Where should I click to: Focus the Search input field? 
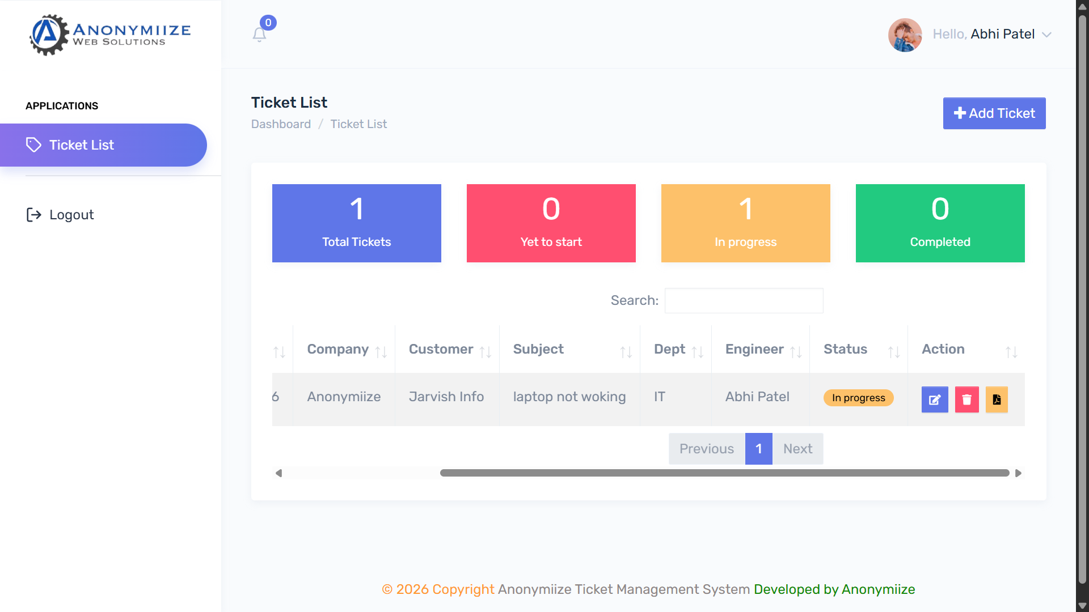pyautogui.click(x=744, y=300)
